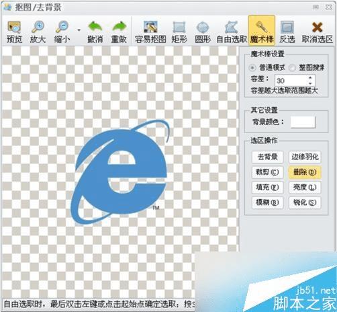
Task: Click the 去背景 button
Action: (267, 157)
